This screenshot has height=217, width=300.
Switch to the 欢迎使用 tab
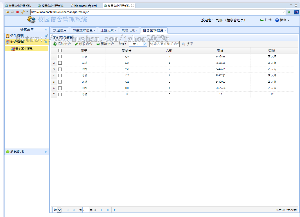coord(60,30)
